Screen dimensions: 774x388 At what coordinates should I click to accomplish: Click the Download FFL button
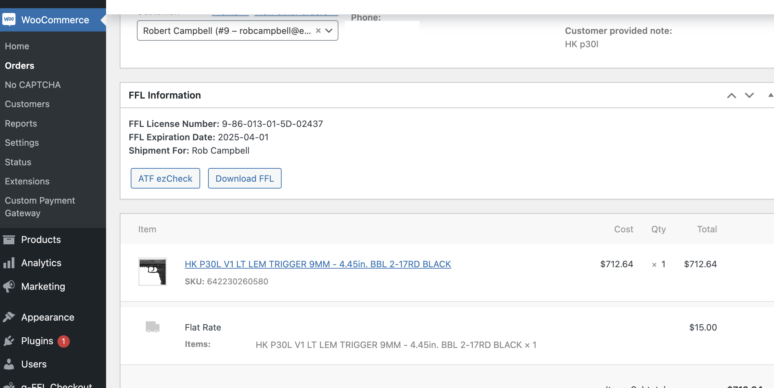(x=245, y=178)
